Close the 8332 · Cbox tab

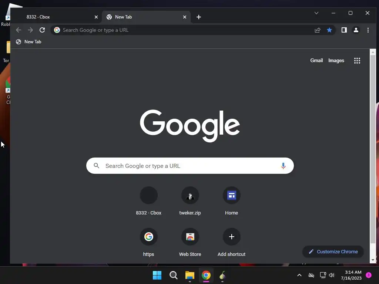(96, 17)
